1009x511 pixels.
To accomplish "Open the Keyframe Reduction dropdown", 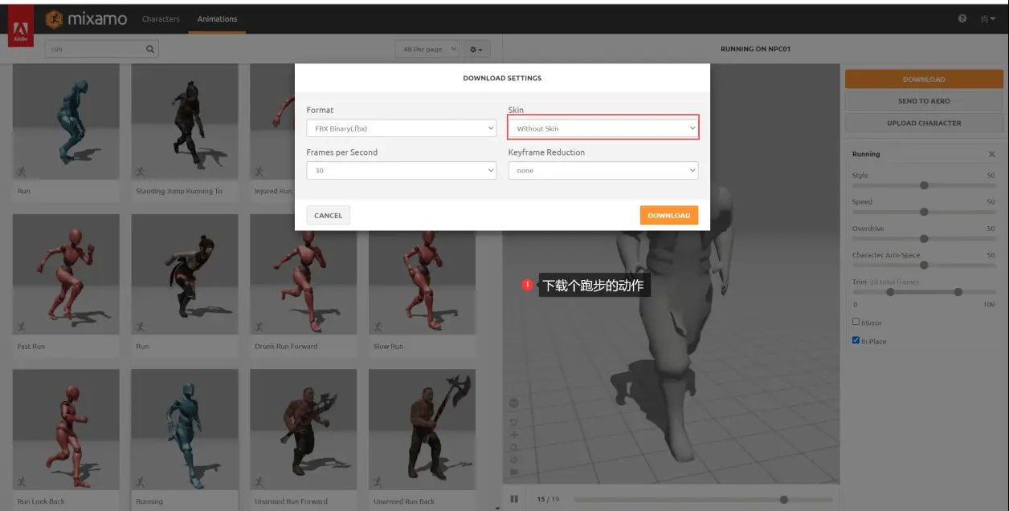I will [603, 170].
